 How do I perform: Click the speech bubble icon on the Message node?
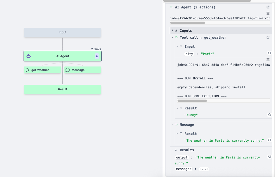tap(67, 70)
